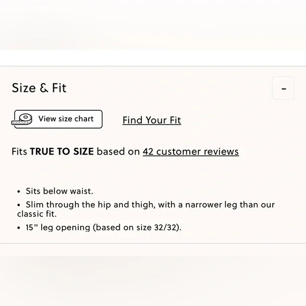The height and width of the screenshot is (306, 306).
Task: Click the Size & Fit section heading
Action: (x=39, y=88)
